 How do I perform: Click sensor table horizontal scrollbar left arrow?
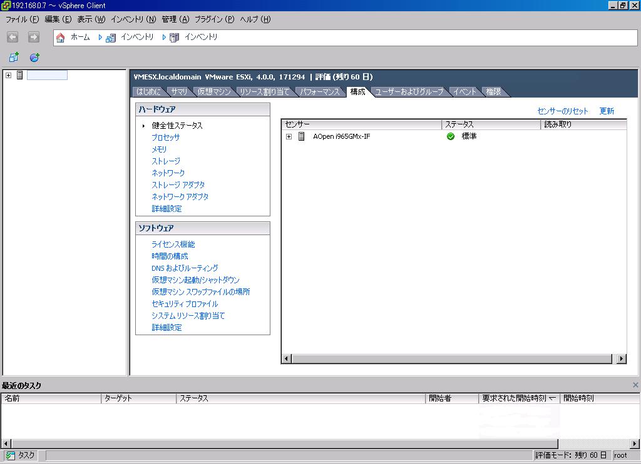[x=287, y=359]
